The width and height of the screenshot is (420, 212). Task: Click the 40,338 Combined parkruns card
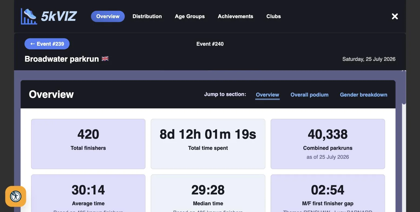(x=328, y=144)
